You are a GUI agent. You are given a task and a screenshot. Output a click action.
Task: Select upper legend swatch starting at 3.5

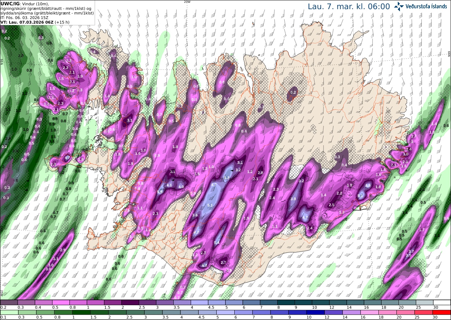pos(182,302)
